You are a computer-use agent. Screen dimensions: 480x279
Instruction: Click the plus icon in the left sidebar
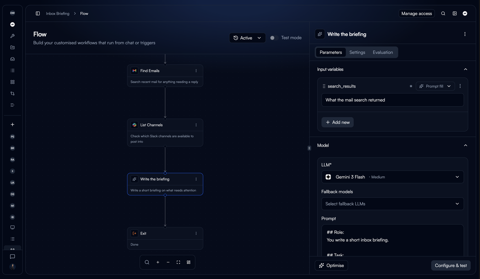pos(13,124)
